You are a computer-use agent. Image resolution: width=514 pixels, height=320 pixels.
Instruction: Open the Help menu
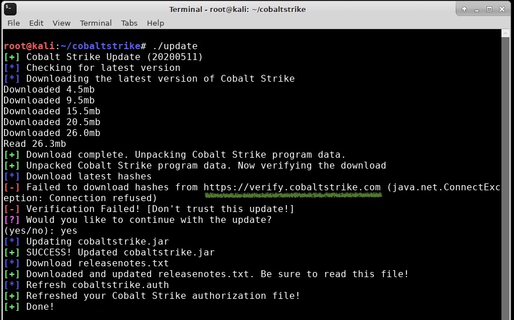pyautogui.click(x=155, y=23)
